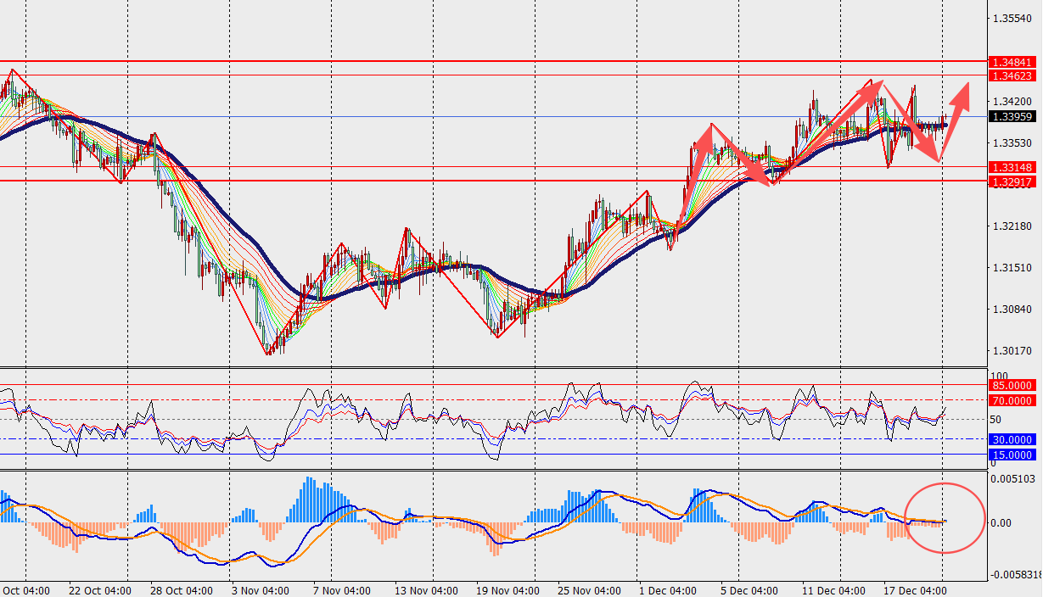
Task: Click the rightmost upward red forecast arrow
Action: [957, 101]
